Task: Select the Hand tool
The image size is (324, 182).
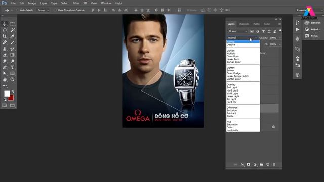Action: [5, 80]
